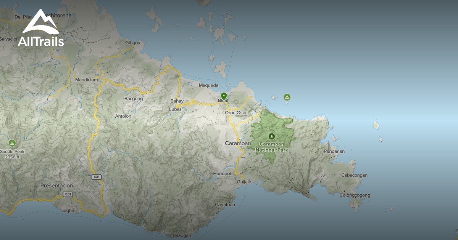Select the green map pin at Bical
Image resolution: width=458 pixels, height=240 pixels.
tap(224, 96)
